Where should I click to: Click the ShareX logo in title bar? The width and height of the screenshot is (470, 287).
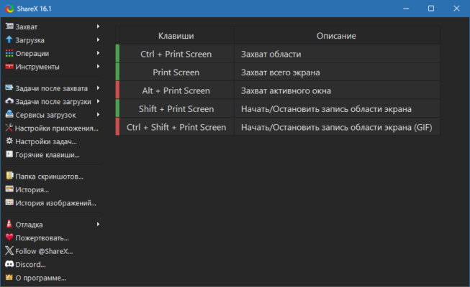pyautogui.click(x=9, y=9)
